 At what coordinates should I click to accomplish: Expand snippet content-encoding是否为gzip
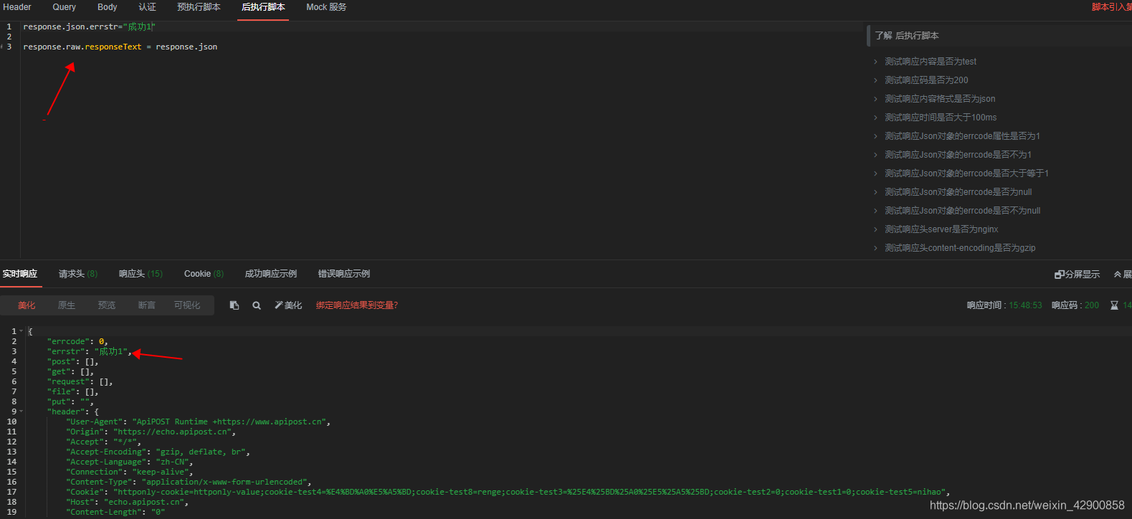(960, 248)
